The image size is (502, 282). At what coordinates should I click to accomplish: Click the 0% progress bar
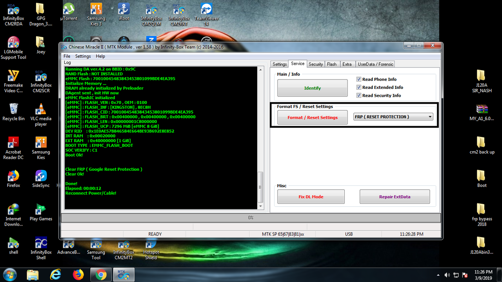(250, 217)
